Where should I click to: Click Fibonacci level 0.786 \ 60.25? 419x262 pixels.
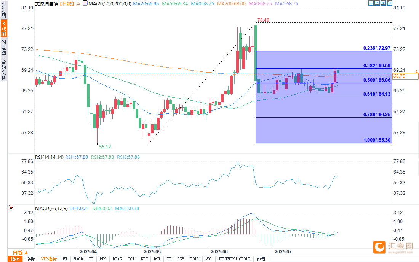point(377,115)
